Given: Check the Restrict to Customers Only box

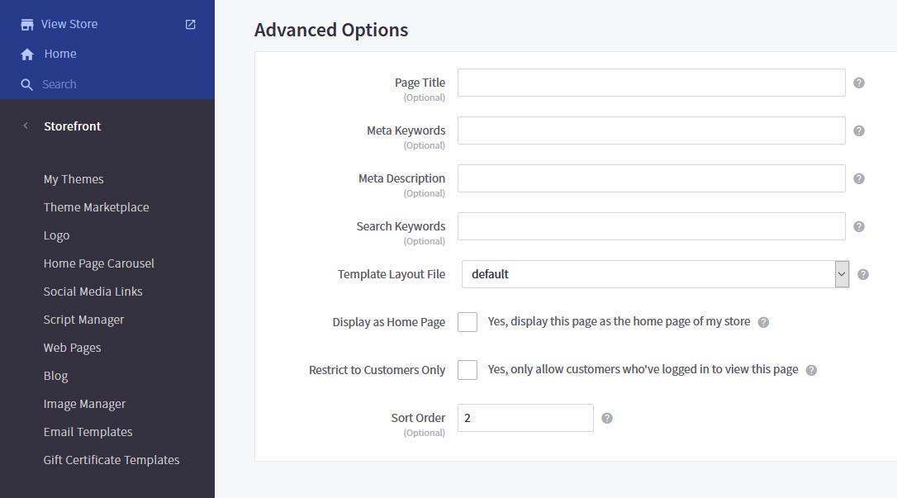Looking at the screenshot, I should click(x=467, y=370).
